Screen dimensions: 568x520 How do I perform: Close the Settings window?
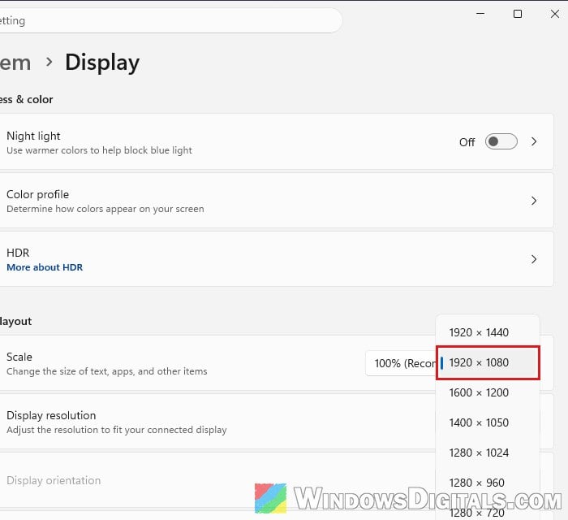pyautogui.click(x=554, y=14)
